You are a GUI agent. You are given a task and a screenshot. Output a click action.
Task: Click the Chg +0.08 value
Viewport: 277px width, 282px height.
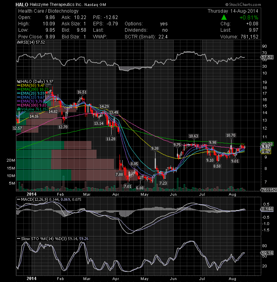click(252, 24)
